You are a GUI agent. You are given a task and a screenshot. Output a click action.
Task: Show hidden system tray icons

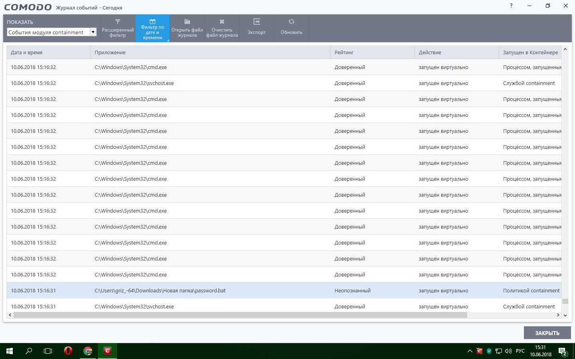coord(470,351)
